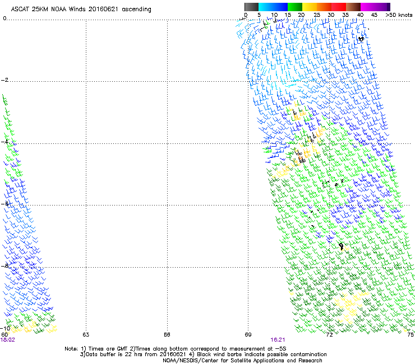This screenshot has height=364, width=415.
Task: Click the purple '16:21' swath time
Action: tap(278, 340)
